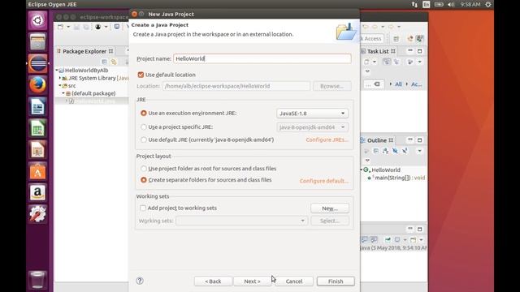
Task: Toggle Hide Fields in the Outline toolbar
Action: click(x=395, y=151)
